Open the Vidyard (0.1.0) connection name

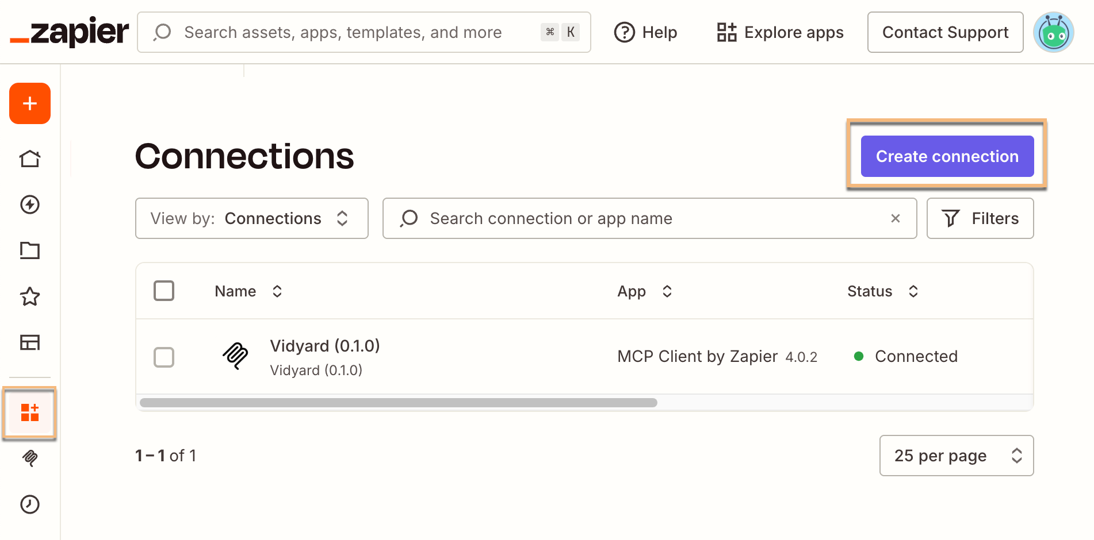(x=325, y=346)
